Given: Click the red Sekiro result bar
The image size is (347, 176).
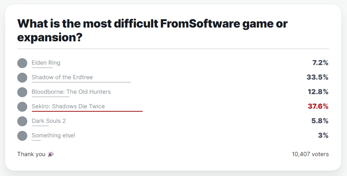Looking at the screenshot, I should point(87,111).
